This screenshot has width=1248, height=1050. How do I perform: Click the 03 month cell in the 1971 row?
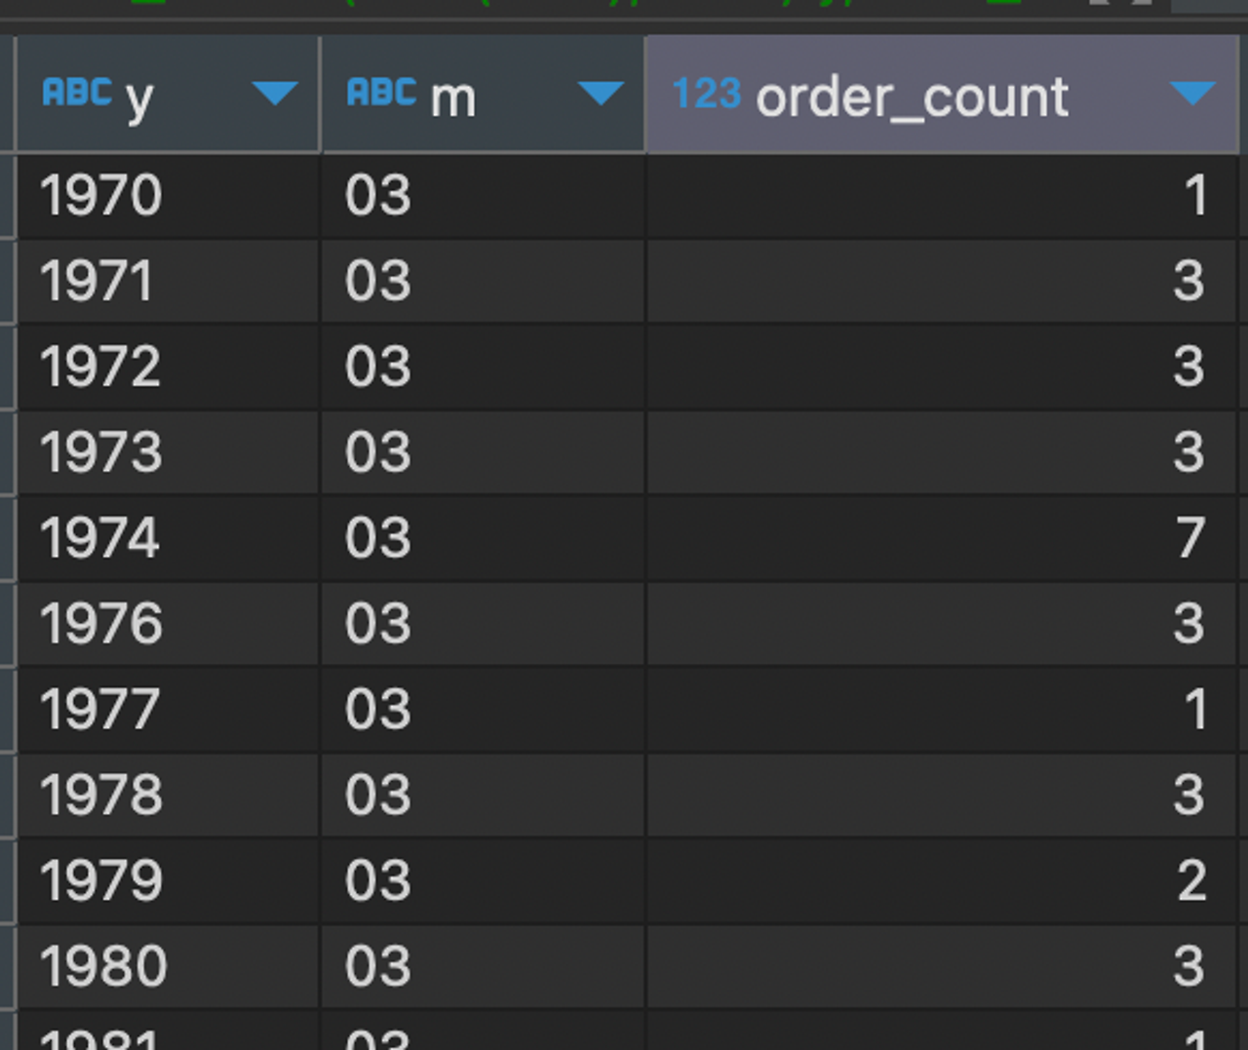point(484,282)
